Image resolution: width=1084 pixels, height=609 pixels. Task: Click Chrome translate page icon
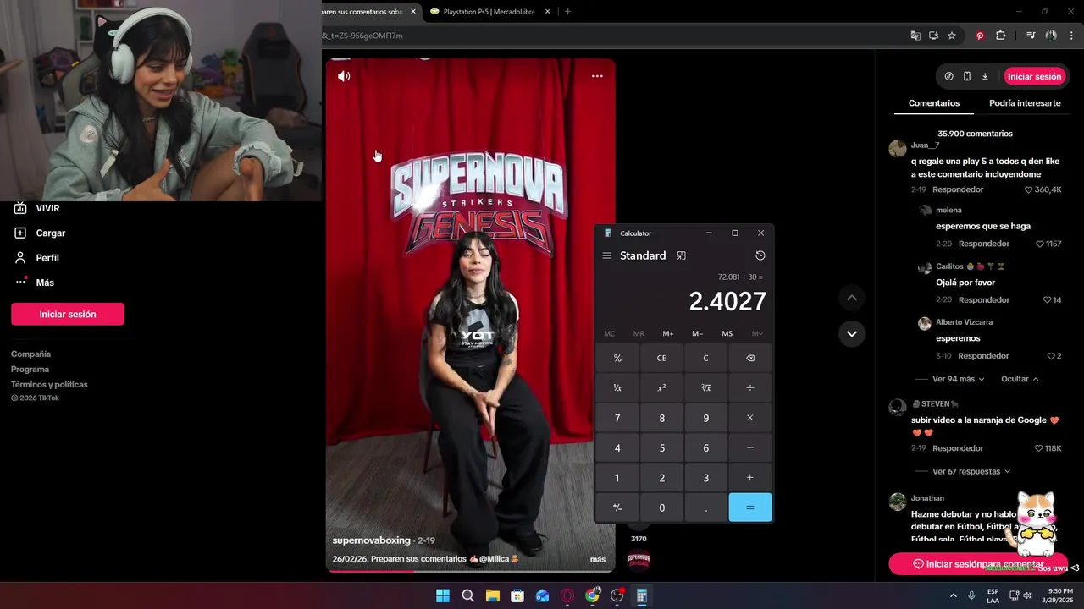point(915,36)
